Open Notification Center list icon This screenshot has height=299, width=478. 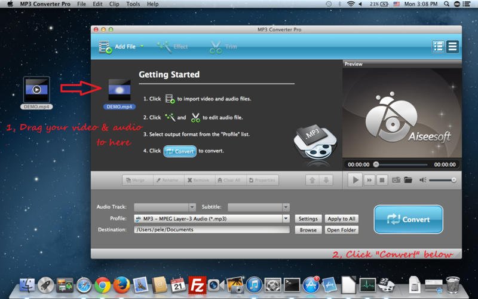[467, 4]
